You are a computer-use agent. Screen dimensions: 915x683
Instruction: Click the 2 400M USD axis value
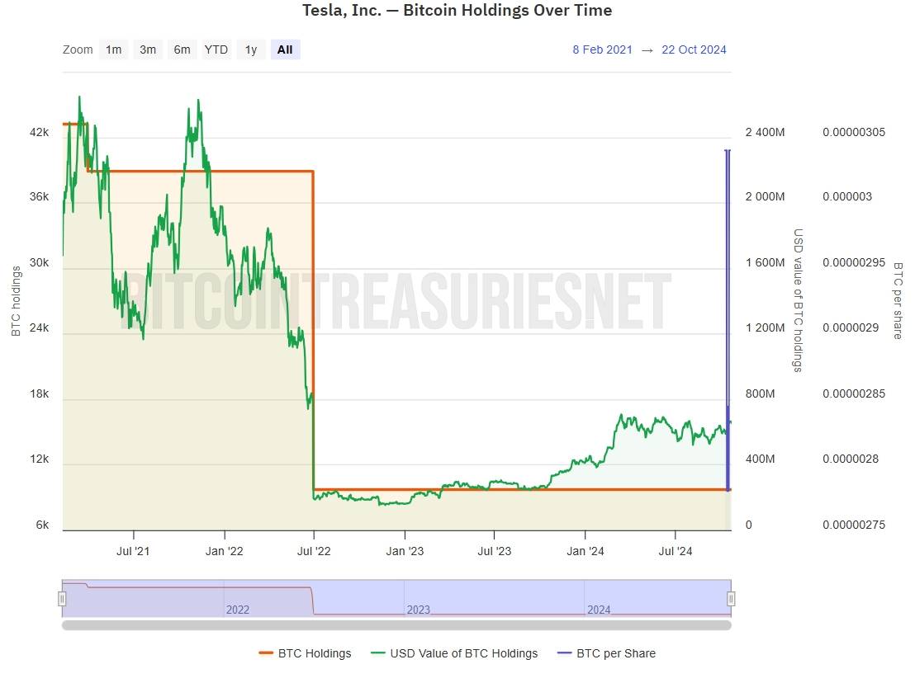point(765,132)
